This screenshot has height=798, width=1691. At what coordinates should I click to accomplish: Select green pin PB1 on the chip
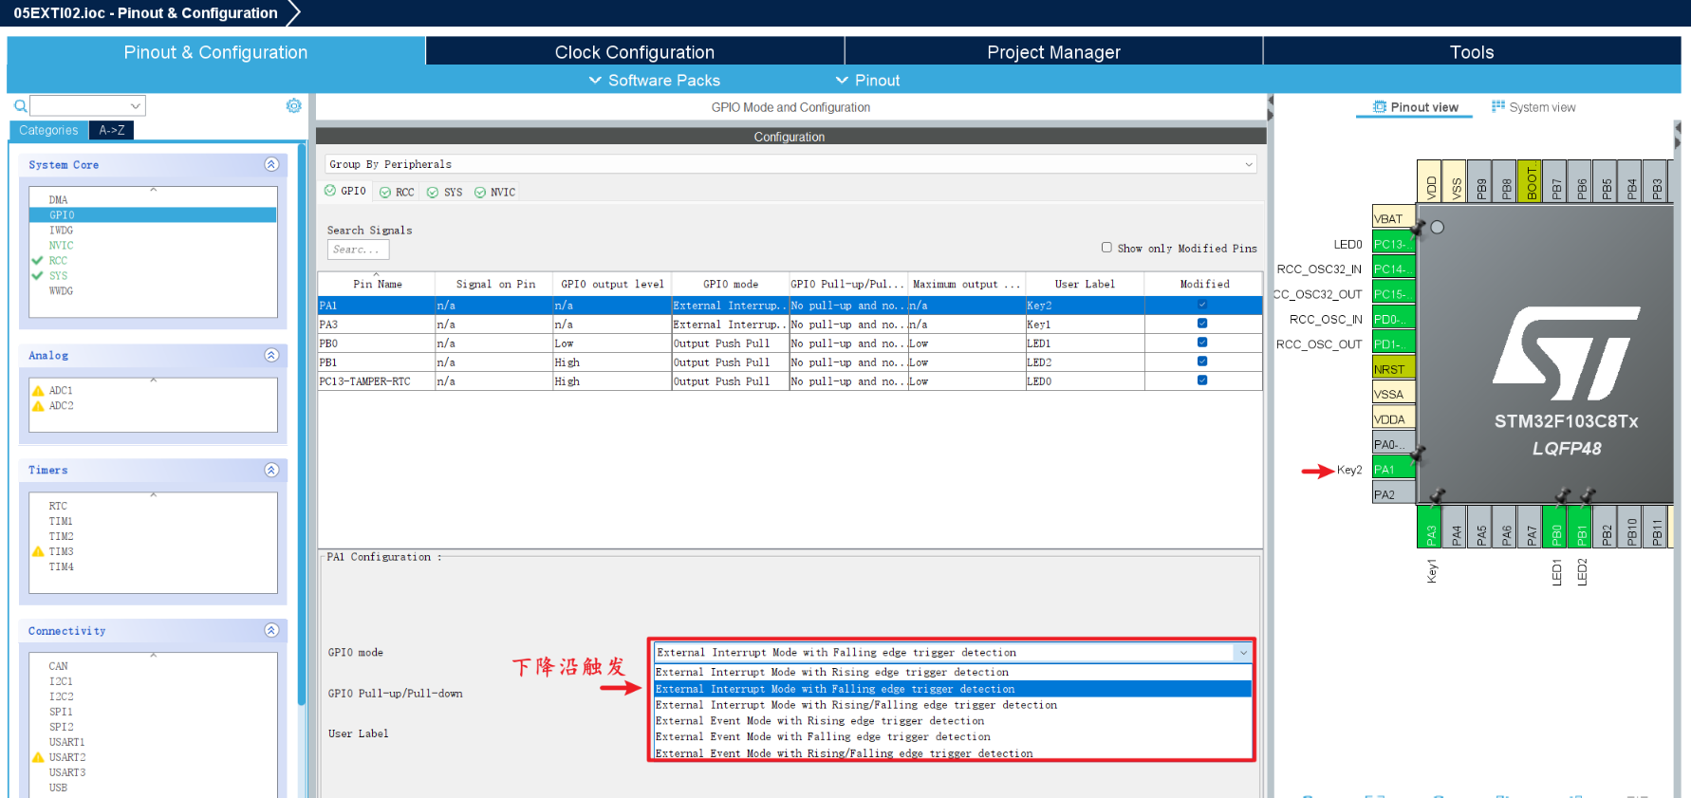click(x=1581, y=527)
